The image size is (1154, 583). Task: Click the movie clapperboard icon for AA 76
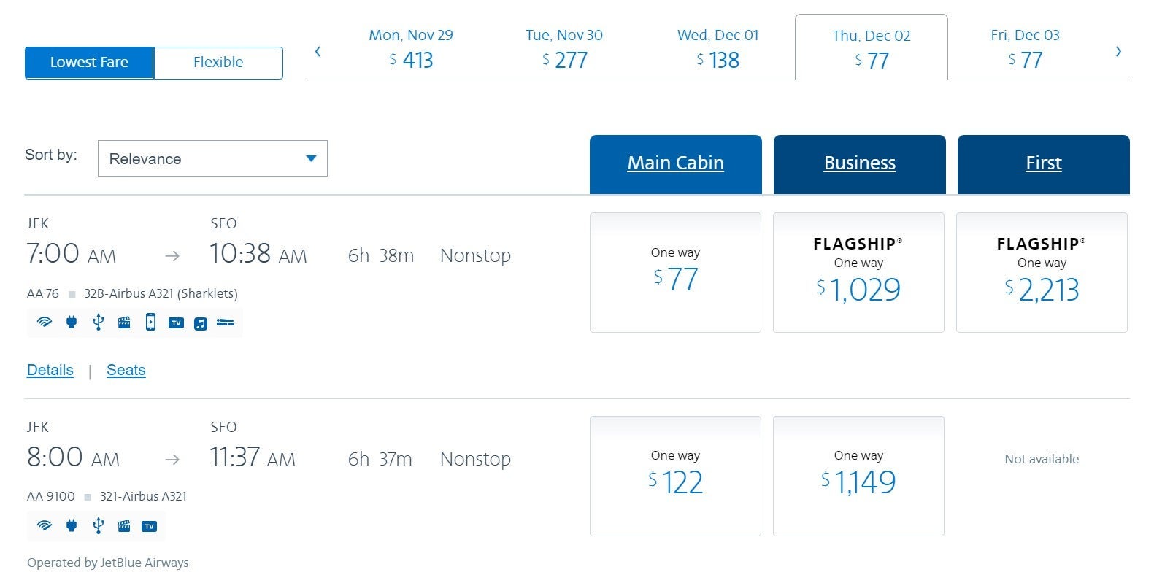[124, 323]
